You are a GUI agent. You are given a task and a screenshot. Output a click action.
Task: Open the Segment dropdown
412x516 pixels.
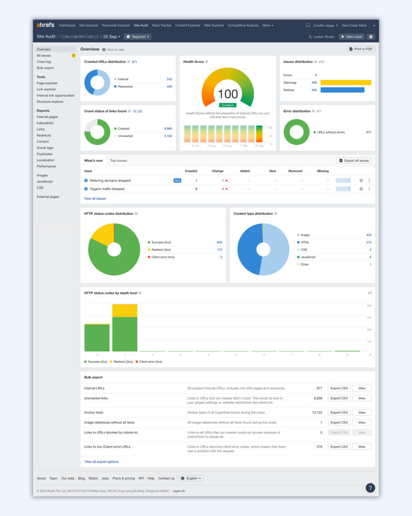(138, 37)
